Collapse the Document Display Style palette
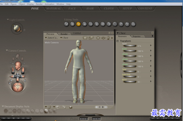The image size is (183, 121). [3, 106]
